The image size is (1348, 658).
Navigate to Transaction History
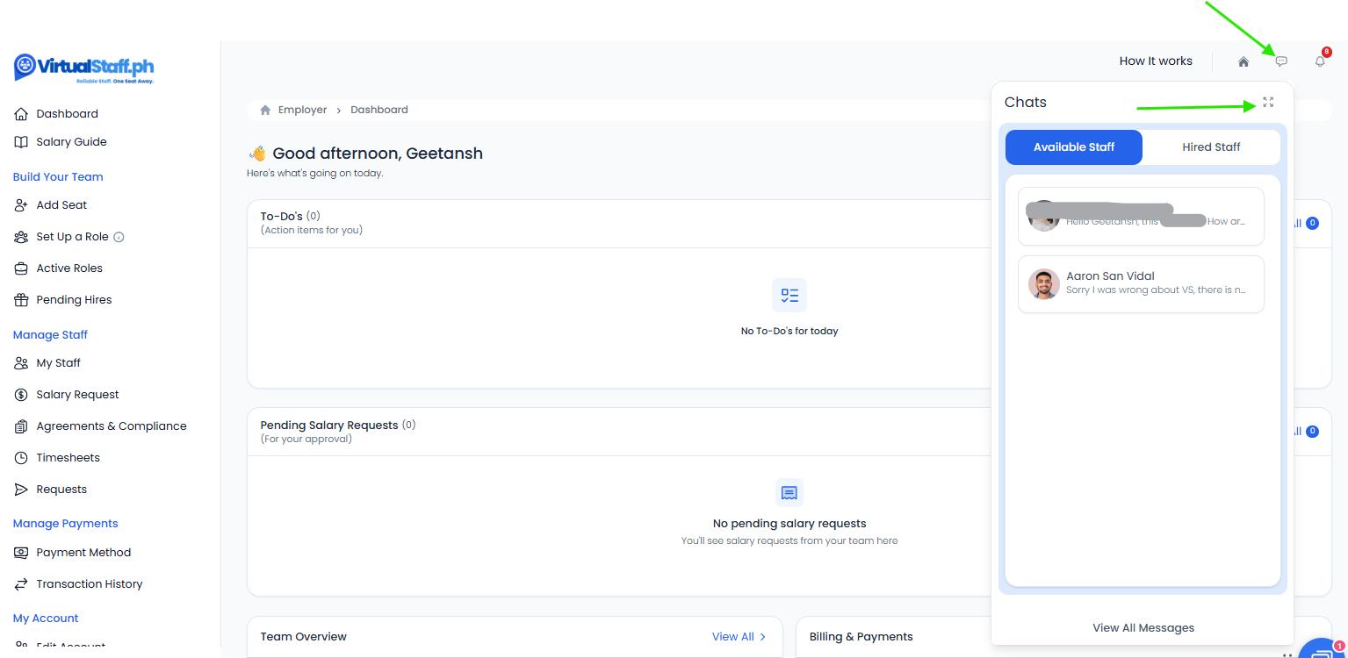(89, 584)
